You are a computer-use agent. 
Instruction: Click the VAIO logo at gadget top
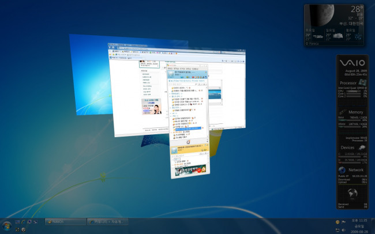click(x=352, y=63)
